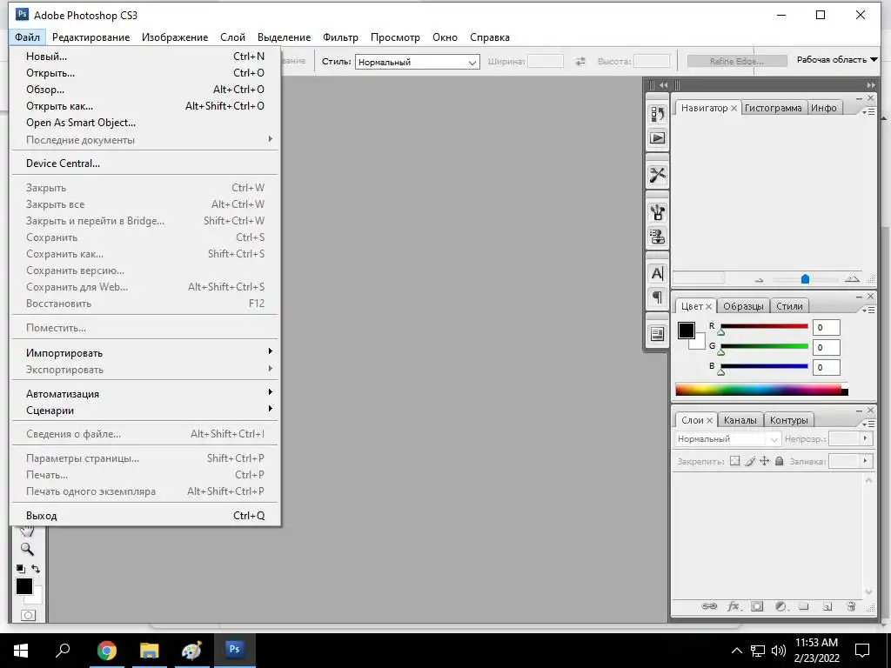Click the fx layer style icon
Viewport: 891px width, 668px height.
pos(734,606)
